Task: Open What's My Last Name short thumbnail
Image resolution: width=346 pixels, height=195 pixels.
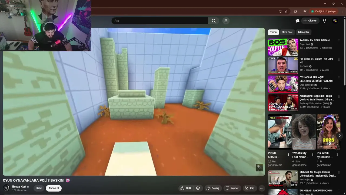Action: (304, 132)
